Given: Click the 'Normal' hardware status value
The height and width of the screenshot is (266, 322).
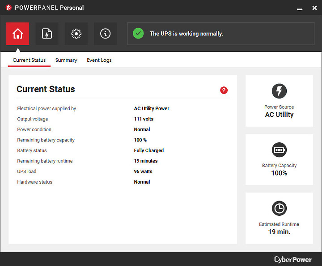Looking at the screenshot, I should pyautogui.click(x=142, y=182).
